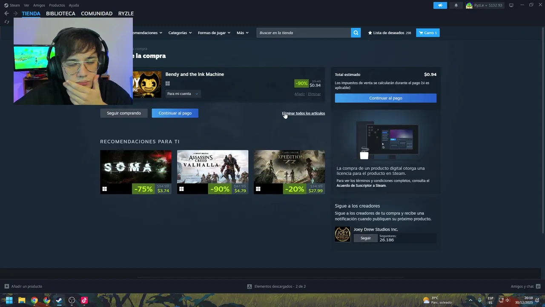Screen dimensions: 545x307
Task: Click the wishlist star icon
Action: coord(370,33)
